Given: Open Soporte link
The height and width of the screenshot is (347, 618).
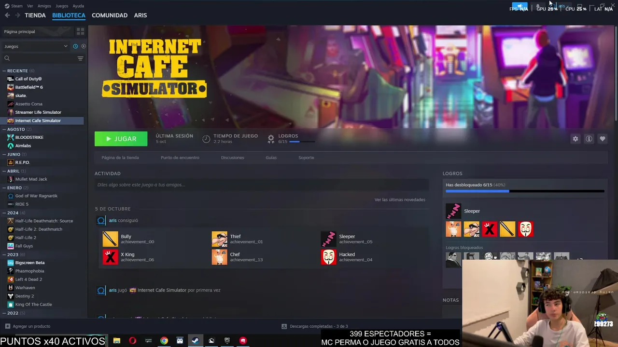Looking at the screenshot, I should (306, 158).
